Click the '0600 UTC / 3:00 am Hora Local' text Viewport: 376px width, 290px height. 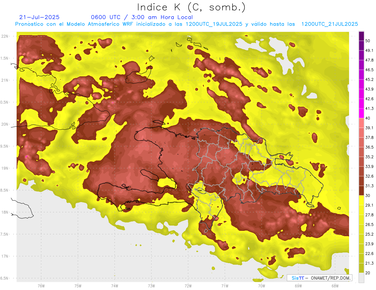(142, 17)
